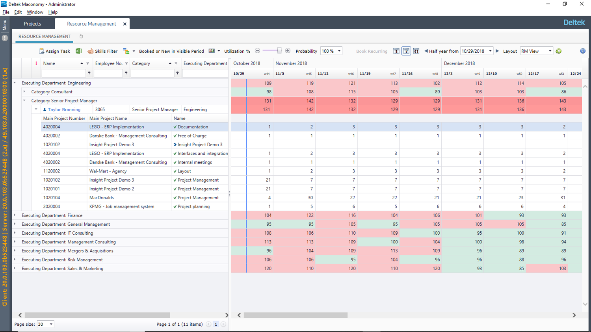The height and width of the screenshot is (332, 591).
Task: Click the blue information icon
Action: click(x=583, y=51)
